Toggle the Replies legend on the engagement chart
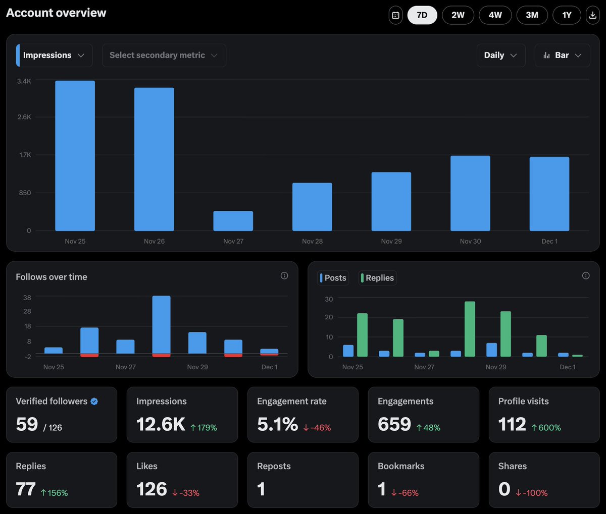 377,277
